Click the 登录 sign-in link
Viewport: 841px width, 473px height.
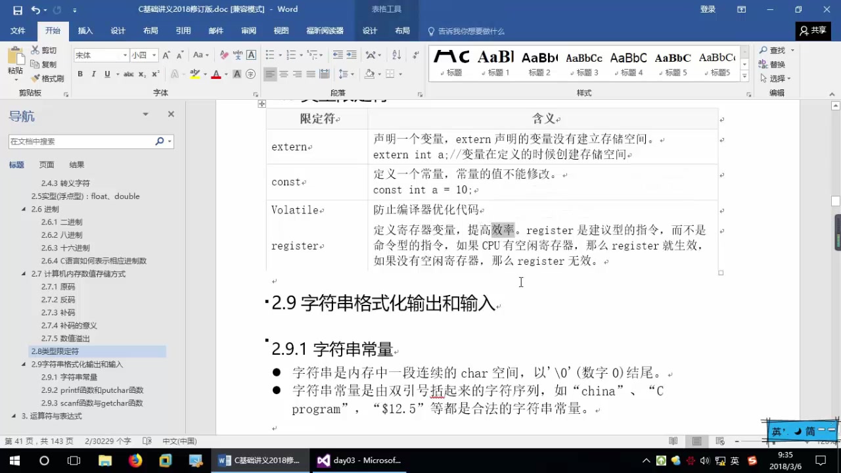(707, 9)
